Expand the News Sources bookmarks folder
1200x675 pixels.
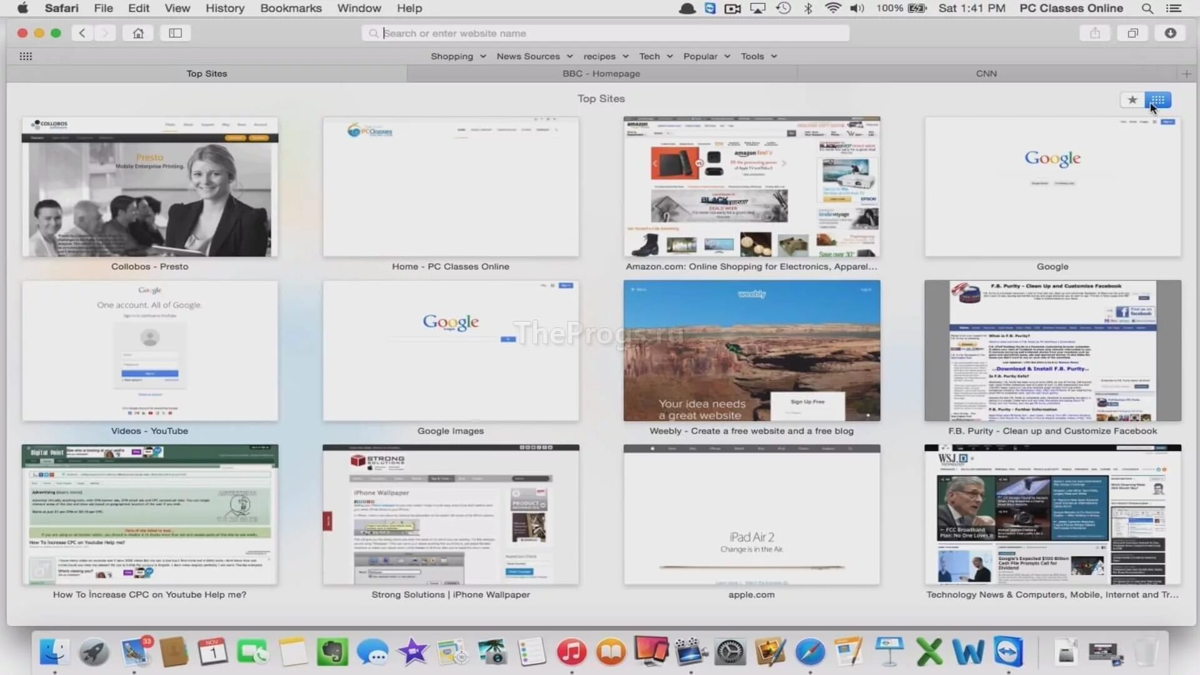(535, 56)
